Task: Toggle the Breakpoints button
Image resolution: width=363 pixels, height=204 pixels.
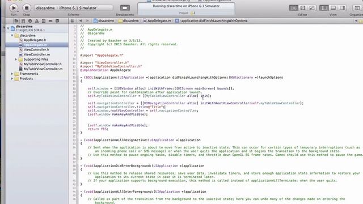Action: point(125,8)
